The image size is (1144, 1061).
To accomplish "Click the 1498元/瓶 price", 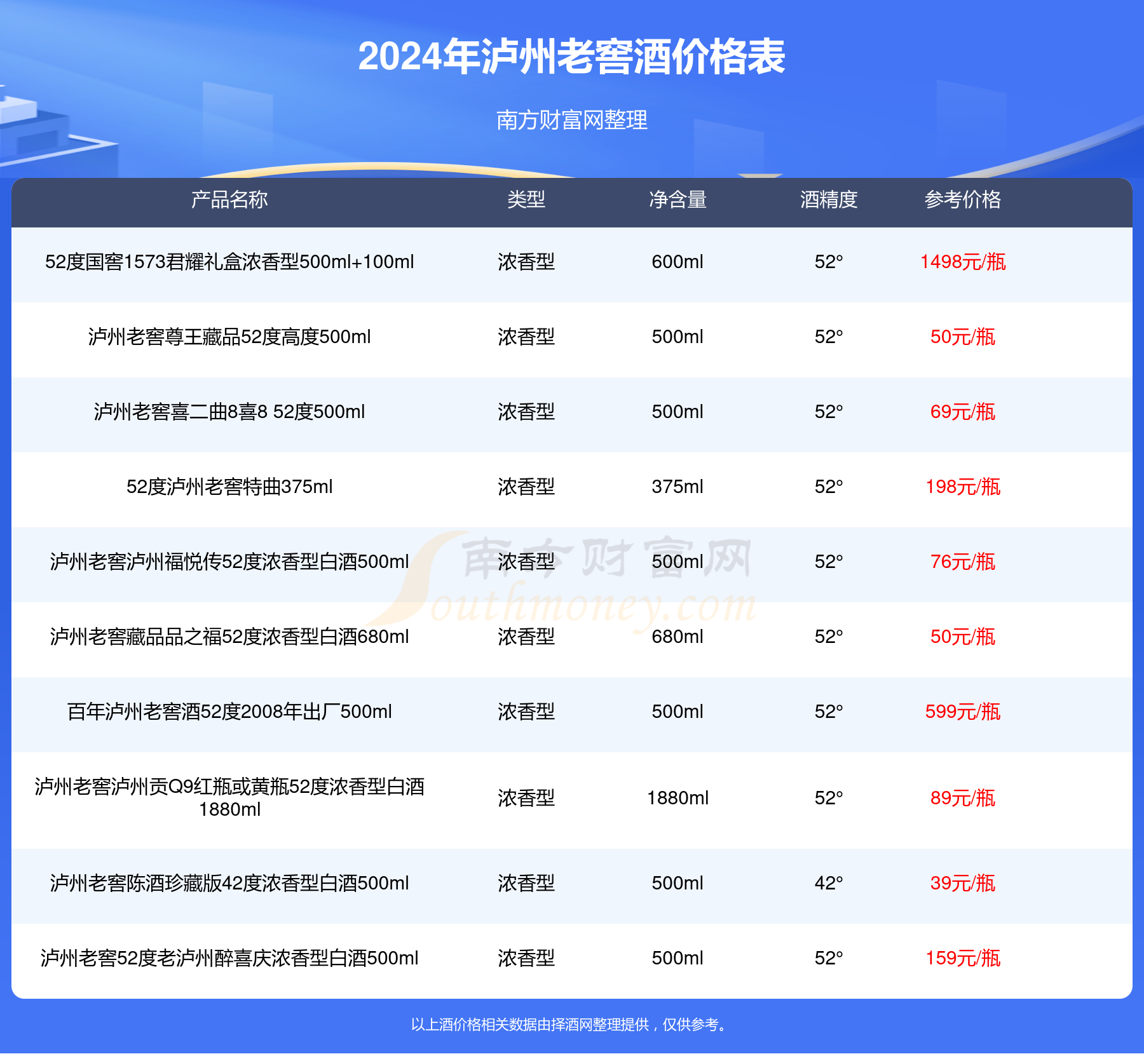I will [x=963, y=262].
